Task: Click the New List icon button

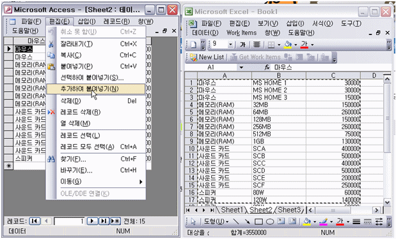Action: [207, 57]
